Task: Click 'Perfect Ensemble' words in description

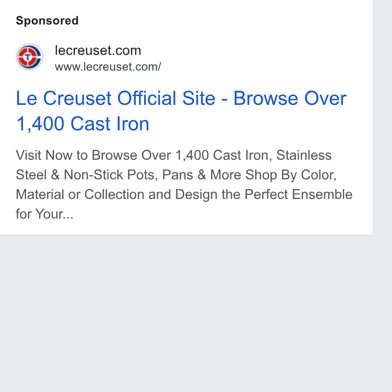Action: click(x=298, y=195)
